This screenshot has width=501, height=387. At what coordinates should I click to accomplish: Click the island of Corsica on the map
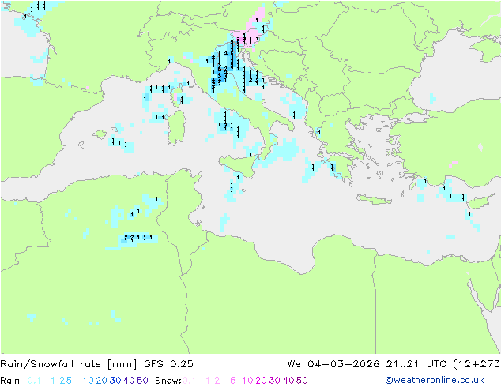click(x=177, y=96)
